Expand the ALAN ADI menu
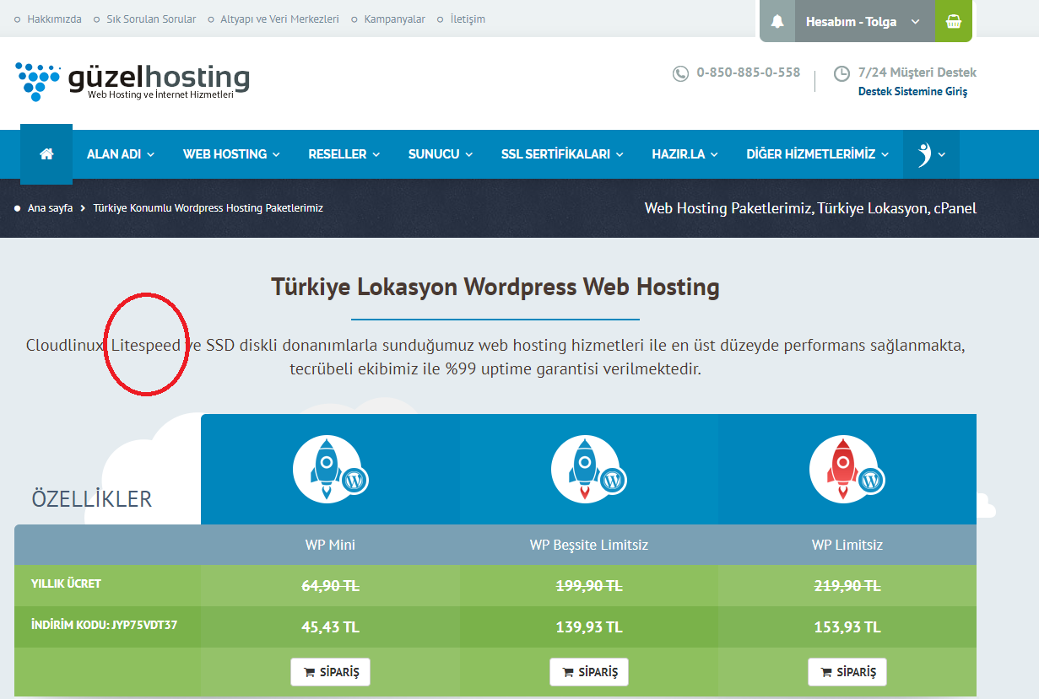 pos(121,154)
